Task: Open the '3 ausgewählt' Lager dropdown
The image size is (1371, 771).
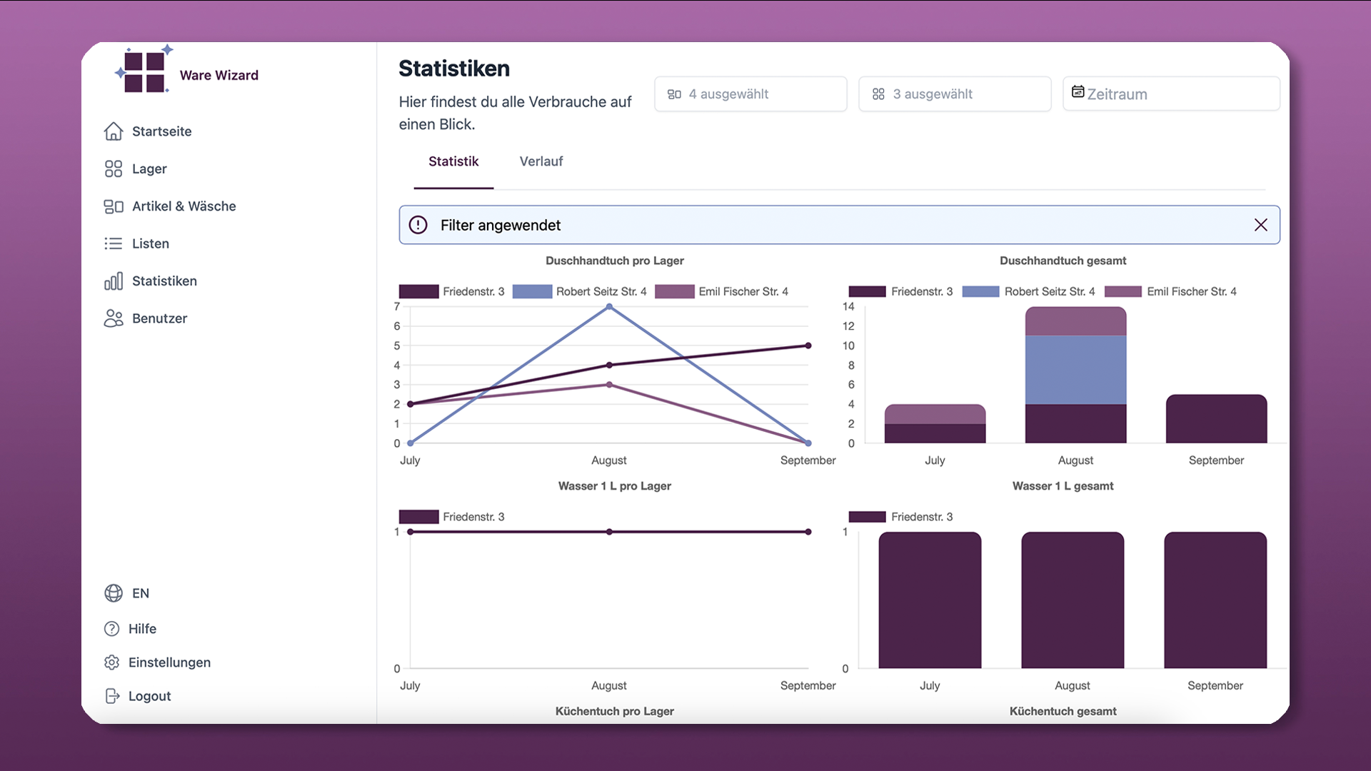Action: pyautogui.click(x=955, y=94)
